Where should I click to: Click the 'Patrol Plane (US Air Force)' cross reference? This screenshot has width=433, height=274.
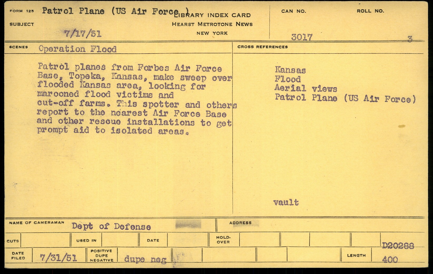point(345,98)
